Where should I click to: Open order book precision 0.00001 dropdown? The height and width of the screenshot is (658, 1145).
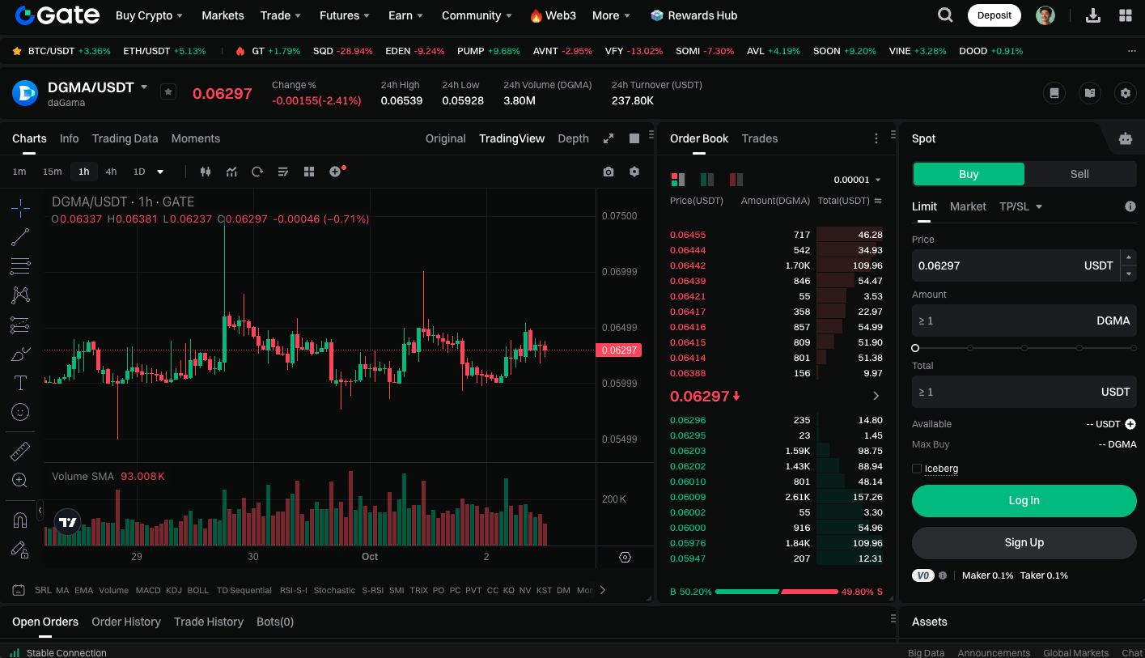[x=857, y=180]
